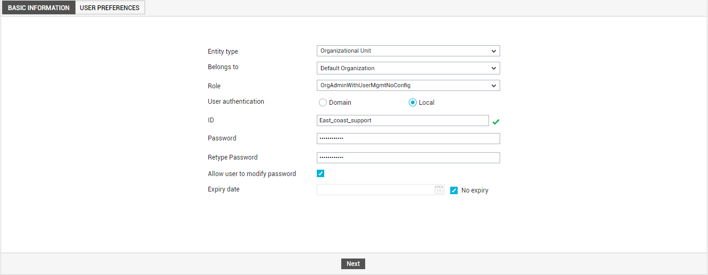Uncheck Allow user to modify password
Image resolution: width=708 pixels, height=275 pixels.
tap(321, 173)
